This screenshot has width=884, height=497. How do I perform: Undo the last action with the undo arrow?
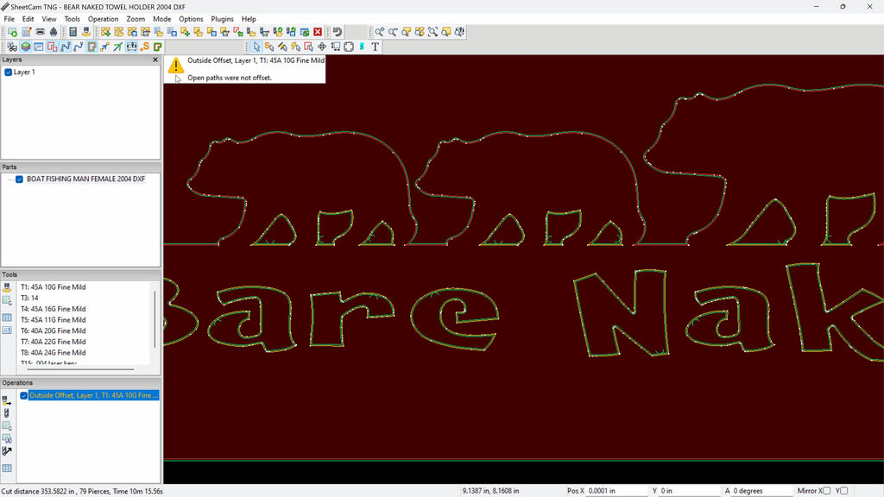pyautogui.click(x=338, y=32)
